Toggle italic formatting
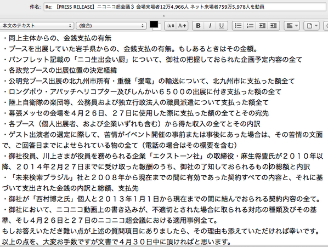Screen dimensions: 328x247 click(x=210, y=26)
